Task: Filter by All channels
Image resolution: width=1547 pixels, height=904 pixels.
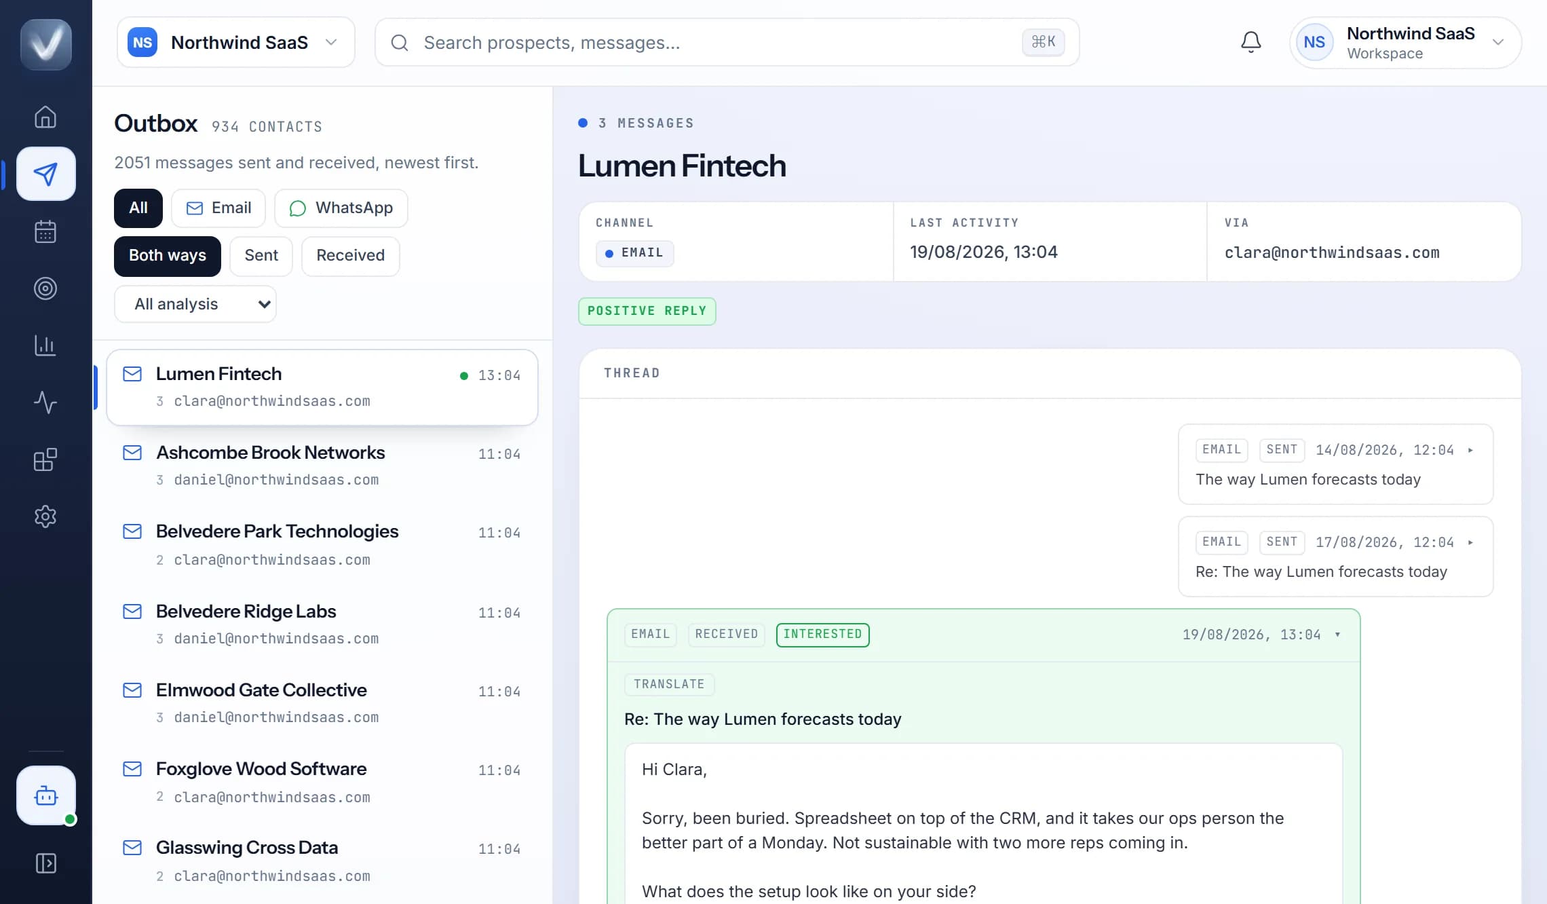Action: (x=138, y=208)
